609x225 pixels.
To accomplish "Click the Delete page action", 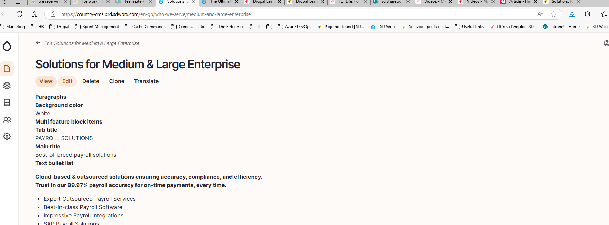I will 91,81.
